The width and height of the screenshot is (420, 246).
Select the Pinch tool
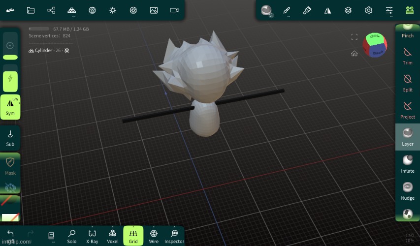point(407,31)
